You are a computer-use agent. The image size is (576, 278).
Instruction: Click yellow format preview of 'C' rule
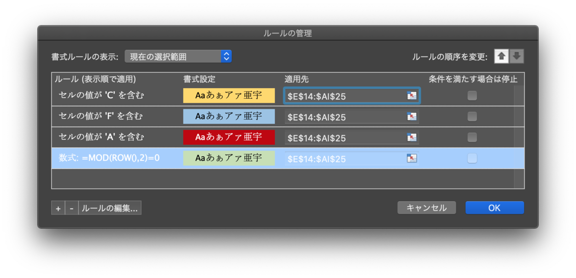point(229,95)
